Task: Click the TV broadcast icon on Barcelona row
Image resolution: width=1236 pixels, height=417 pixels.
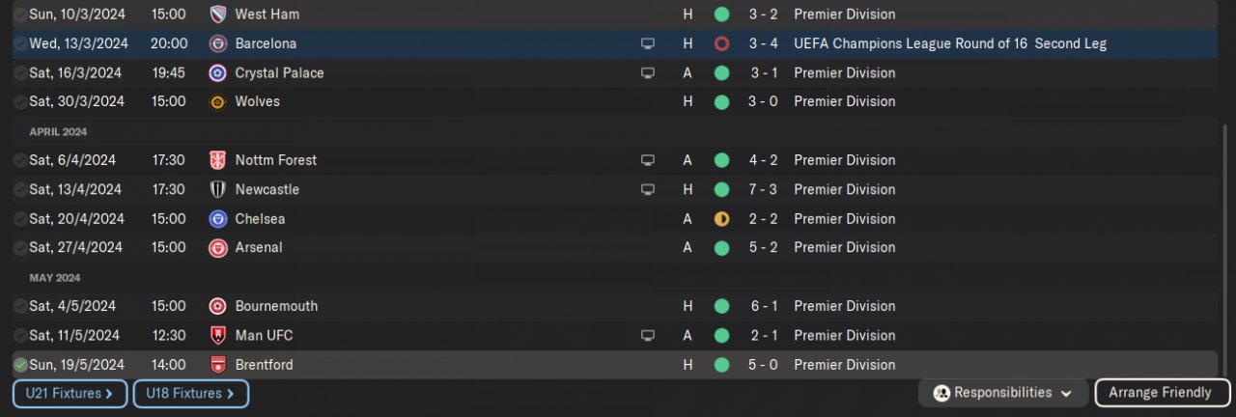Action: tap(648, 43)
